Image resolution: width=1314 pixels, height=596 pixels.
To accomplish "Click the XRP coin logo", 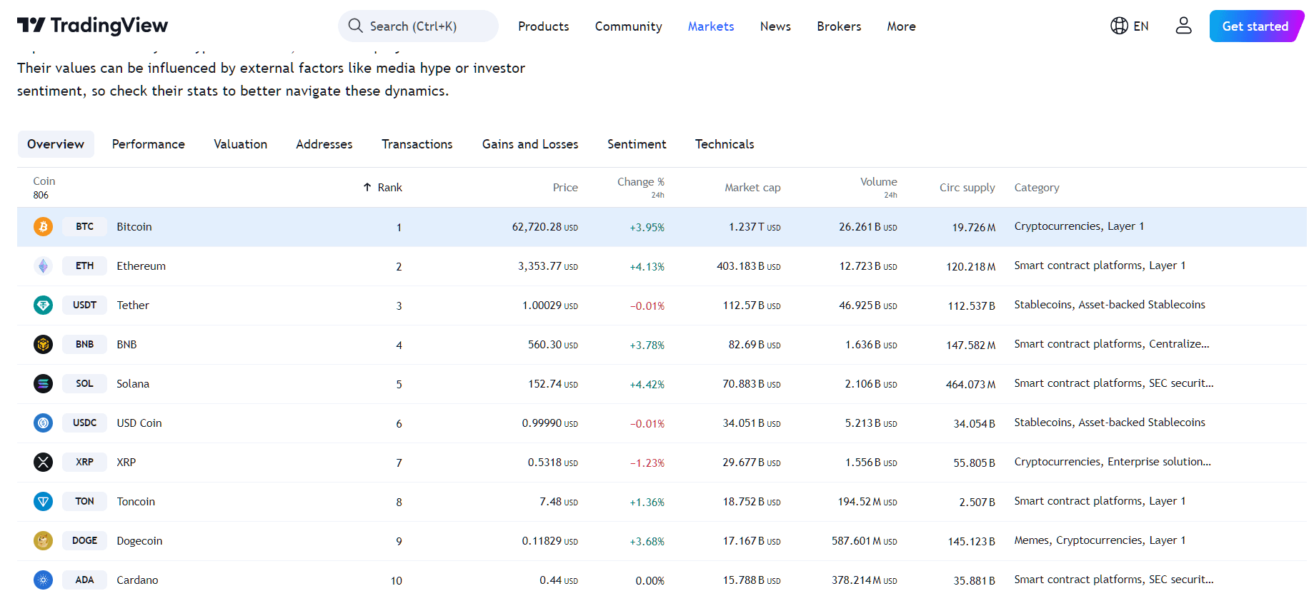I will point(43,463).
